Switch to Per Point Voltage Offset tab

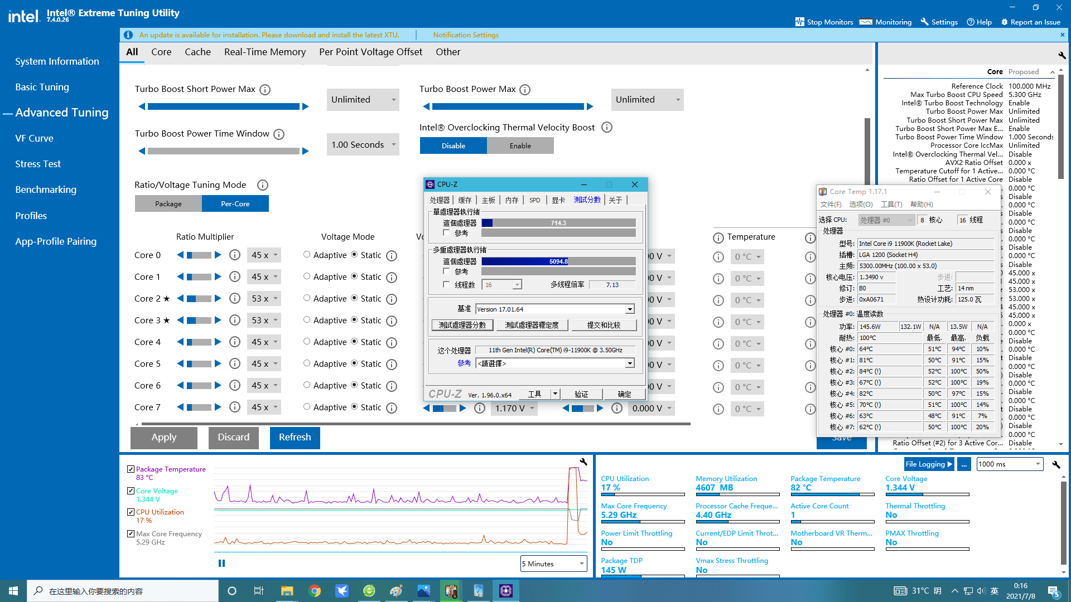[x=371, y=52]
